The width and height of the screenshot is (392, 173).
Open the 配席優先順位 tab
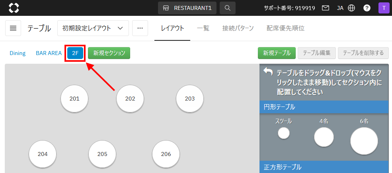click(x=285, y=28)
